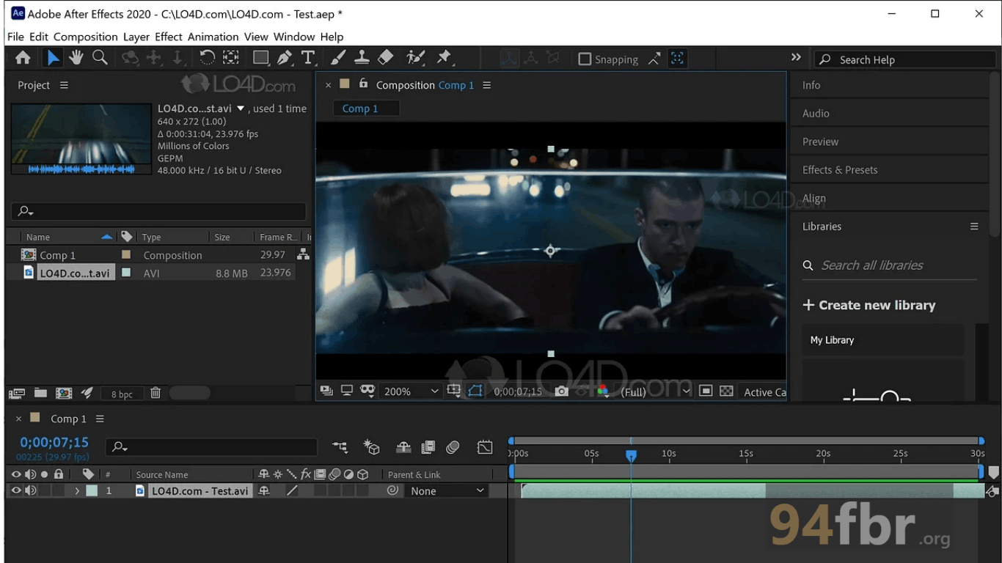Select the Puppet Pin tool
This screenshot has height=563, width=1002.
pos(444,58)
